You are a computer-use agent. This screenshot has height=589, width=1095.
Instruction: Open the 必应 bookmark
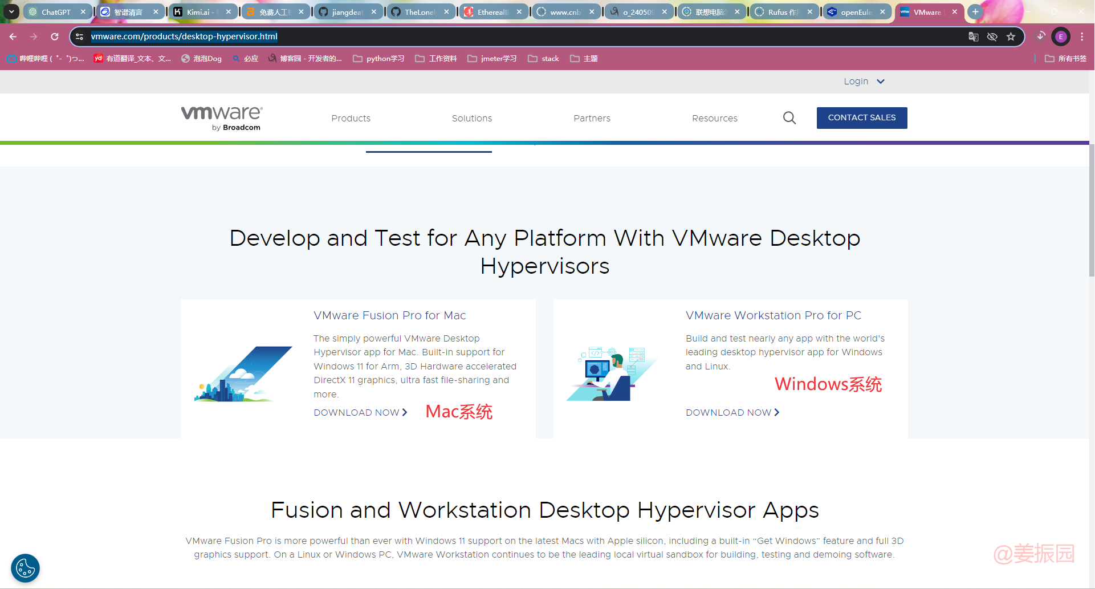pos(245,59)
